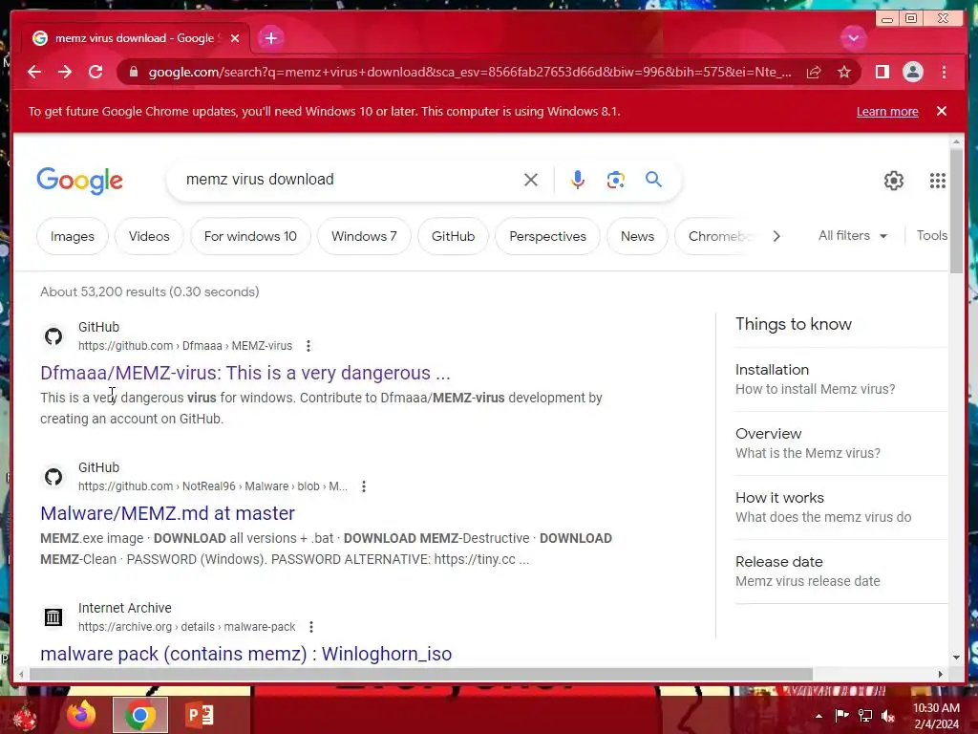The width and height of the screenshot is (978, 734).
Task: Click the vertical scrollbar thumb
Action: click(956, 210)
